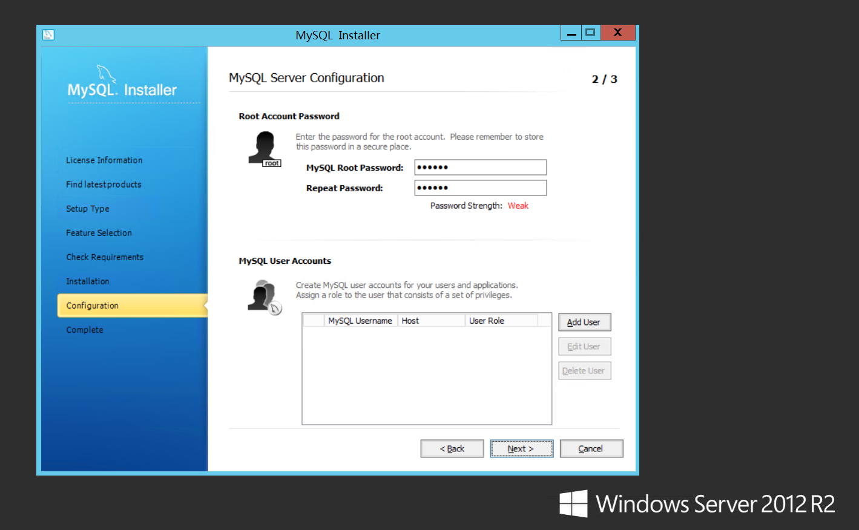Close the MySQL Installer window
Screen dimensions: 859x530
618,33
